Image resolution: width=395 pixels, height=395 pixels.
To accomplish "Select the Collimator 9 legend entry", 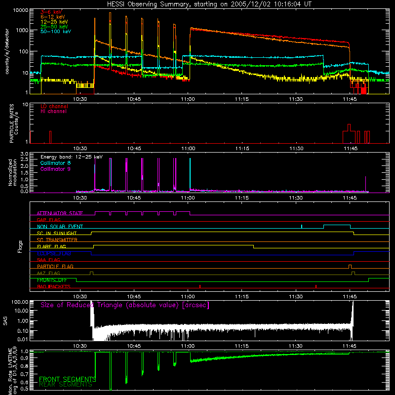I will point(55,169).
